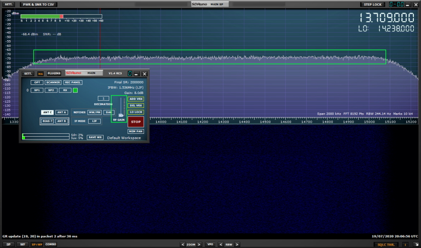Click the S-meter signal strength bar

pos(61,16)
